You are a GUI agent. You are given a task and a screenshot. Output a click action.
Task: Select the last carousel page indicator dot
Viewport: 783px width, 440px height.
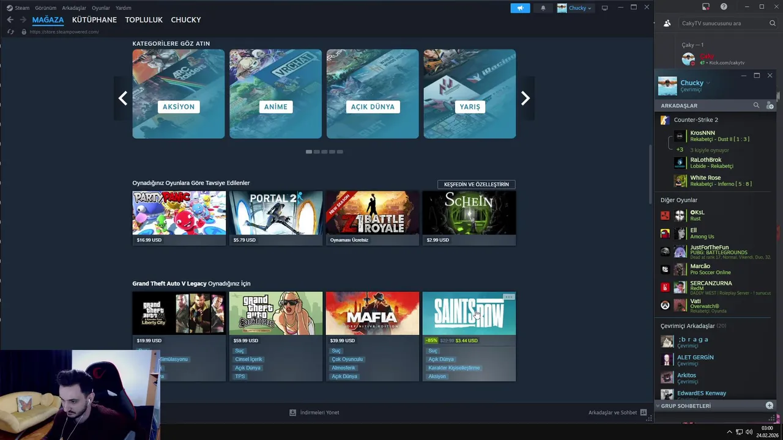point(340,152)
